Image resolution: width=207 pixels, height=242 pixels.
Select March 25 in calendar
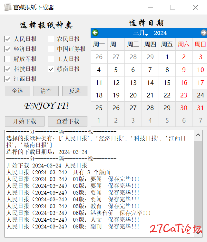click(99, 108)
